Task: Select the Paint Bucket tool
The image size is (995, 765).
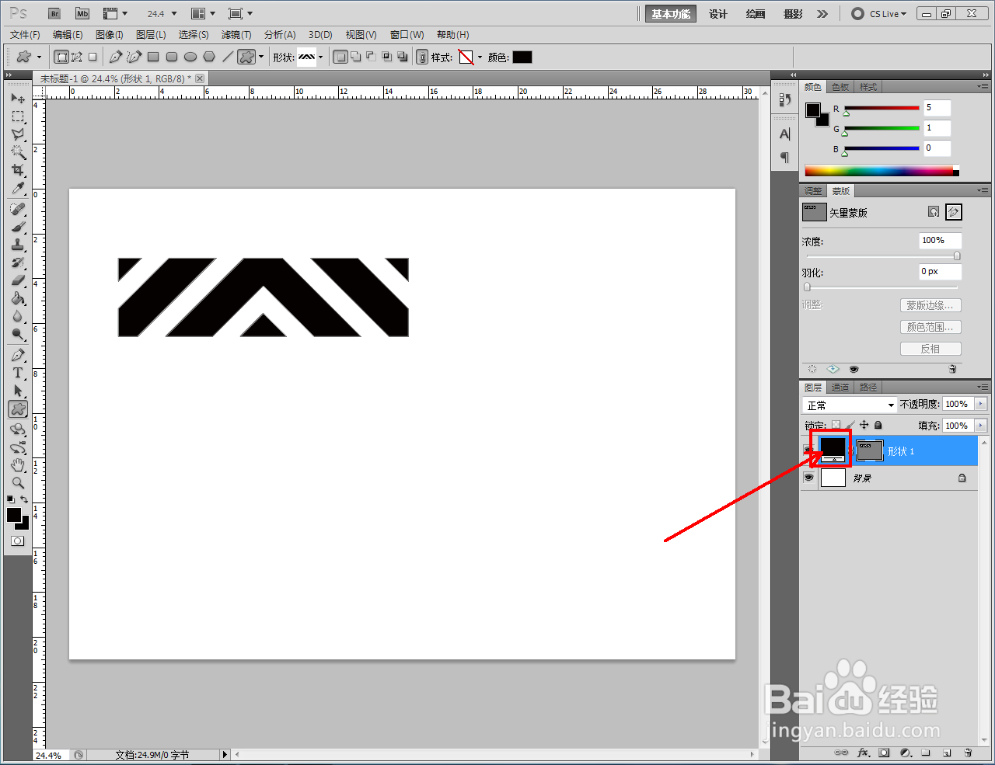Action: (18, 298)
